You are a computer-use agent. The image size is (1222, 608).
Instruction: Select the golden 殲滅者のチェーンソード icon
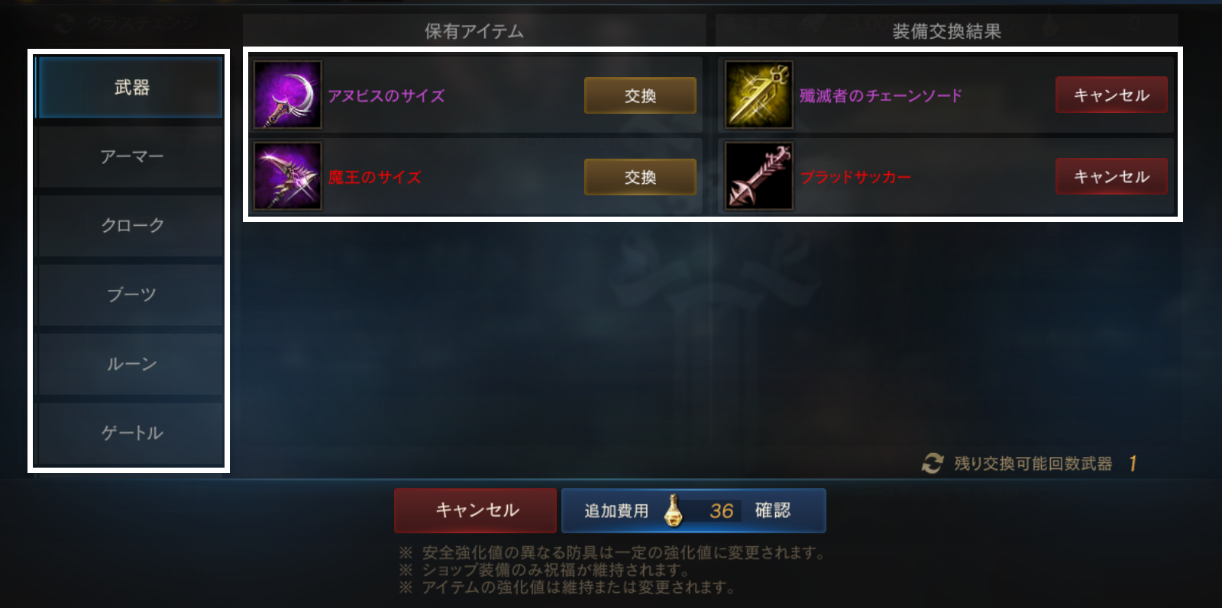[x=759, y=95]
